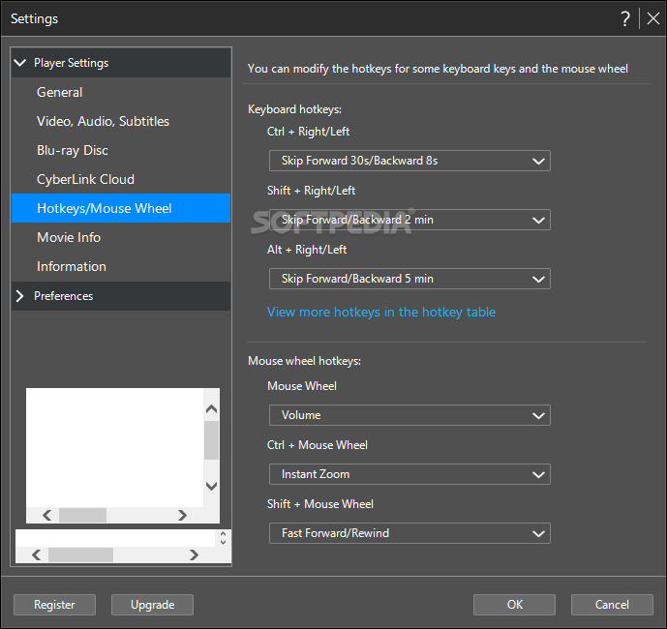
Task: Click the white box's scroll down arrow
Action: click(x=211, y=486)
